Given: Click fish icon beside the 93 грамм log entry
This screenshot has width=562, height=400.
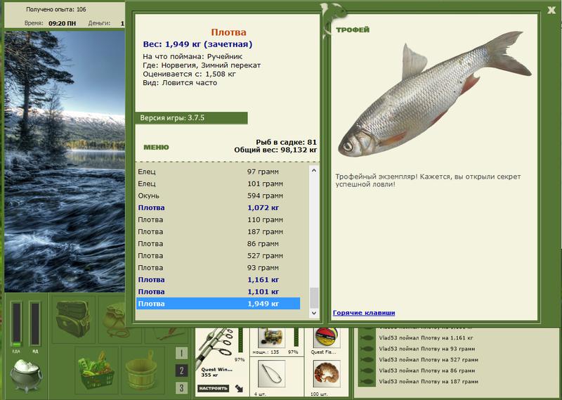Looking at the screenshot, I should pos(366,349).
